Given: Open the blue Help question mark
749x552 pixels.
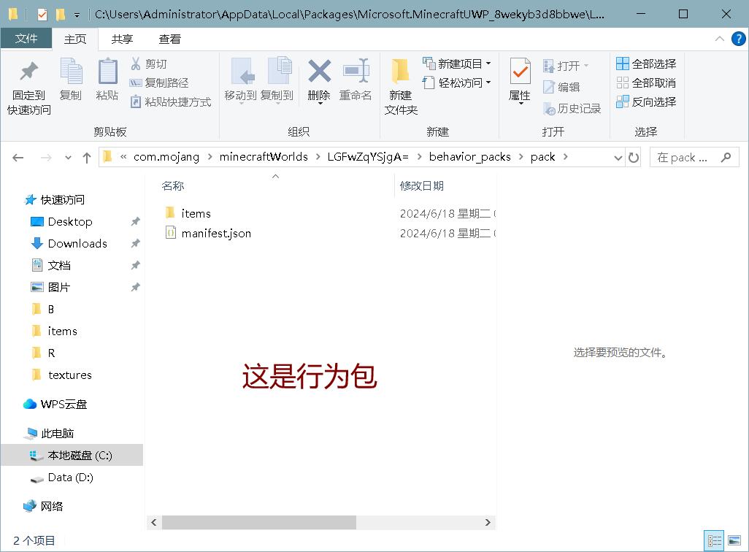Looking at the screenshot, I should click(x=739, y=39).
